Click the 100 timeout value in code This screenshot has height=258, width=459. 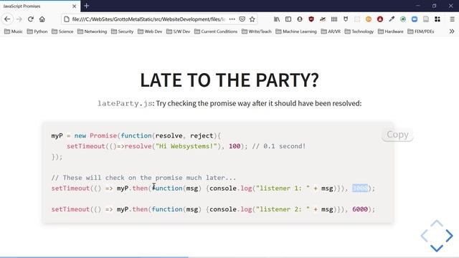point(235,146)
